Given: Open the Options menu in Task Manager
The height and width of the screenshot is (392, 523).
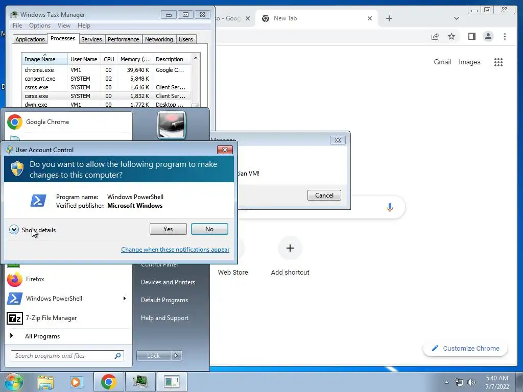Looking at the screenshot, I should pyautogui.click(x=40, y=26).
